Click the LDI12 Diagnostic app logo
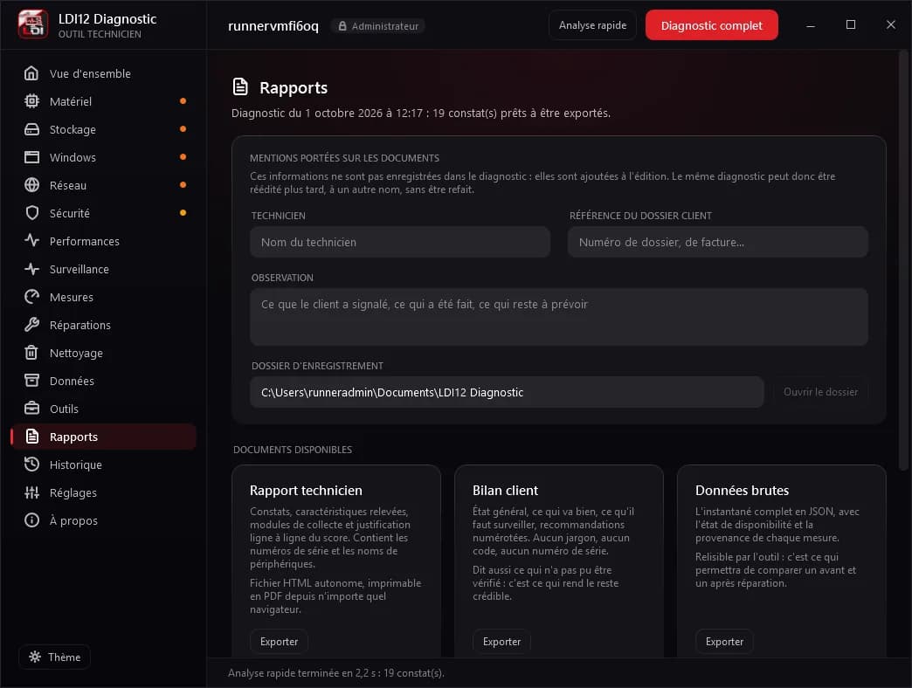Screen dimensions: 912x688 pyautogui.click(x=33, y=24)
